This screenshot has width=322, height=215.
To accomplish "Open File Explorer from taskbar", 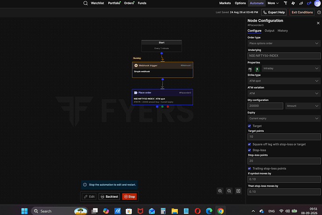I will (175, 211).
